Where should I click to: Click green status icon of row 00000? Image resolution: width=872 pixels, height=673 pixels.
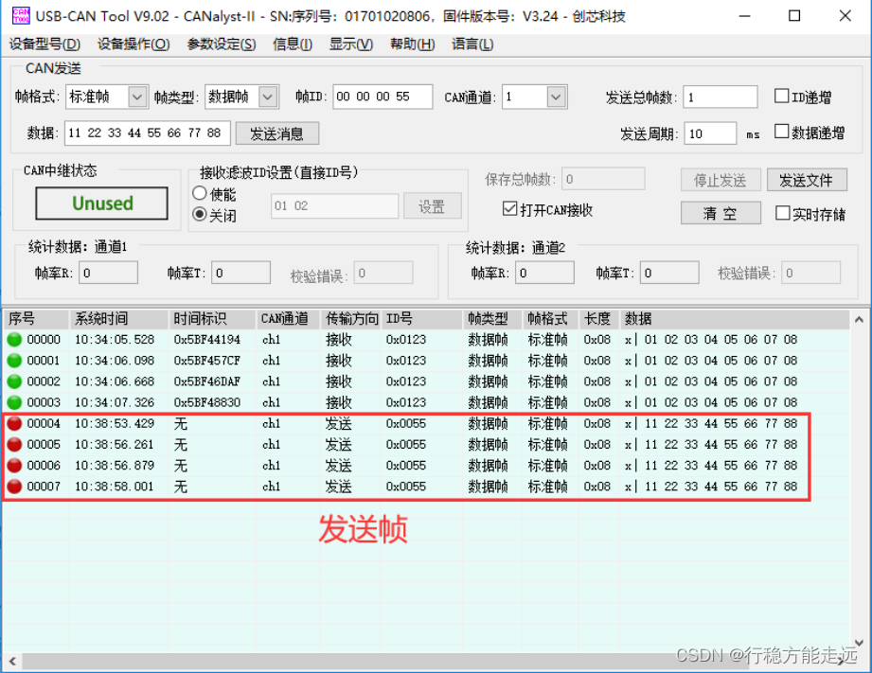click(x=14, y=339)
